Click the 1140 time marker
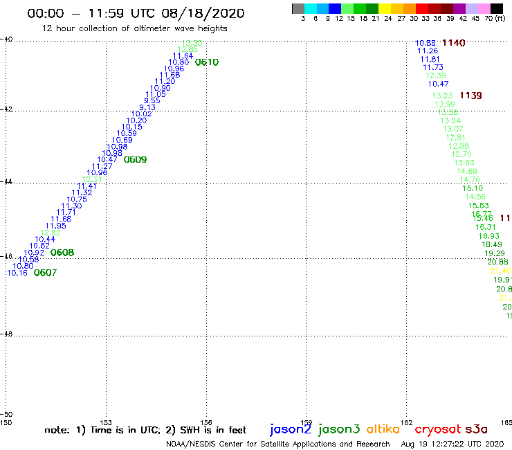The image size is (512, 450). click(454, 43)
